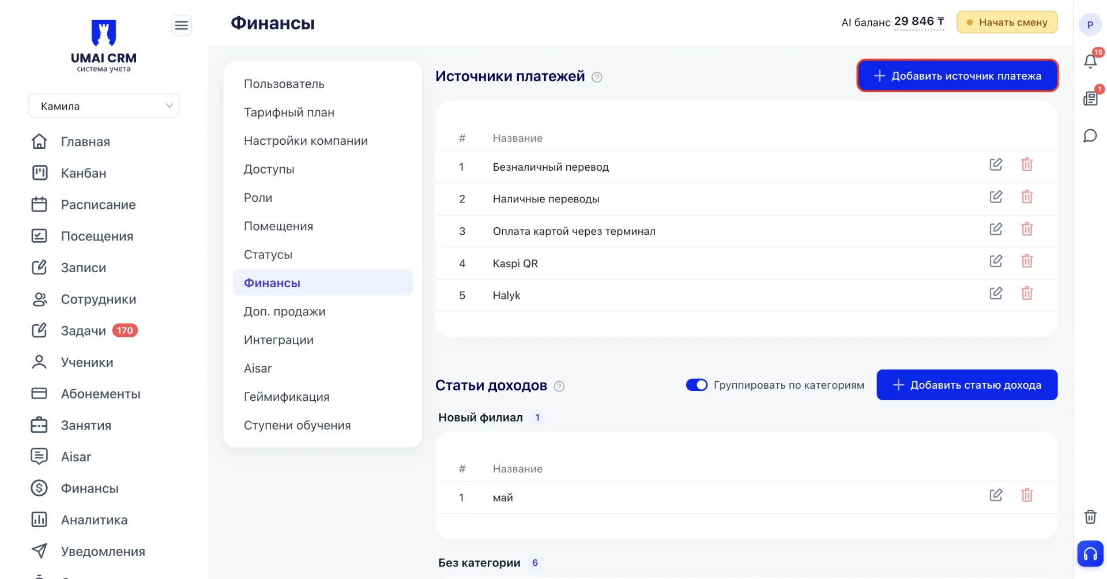Click Kaspi QR row name
This screenshot has height=579, width=1107.
(x=515, y=264)
